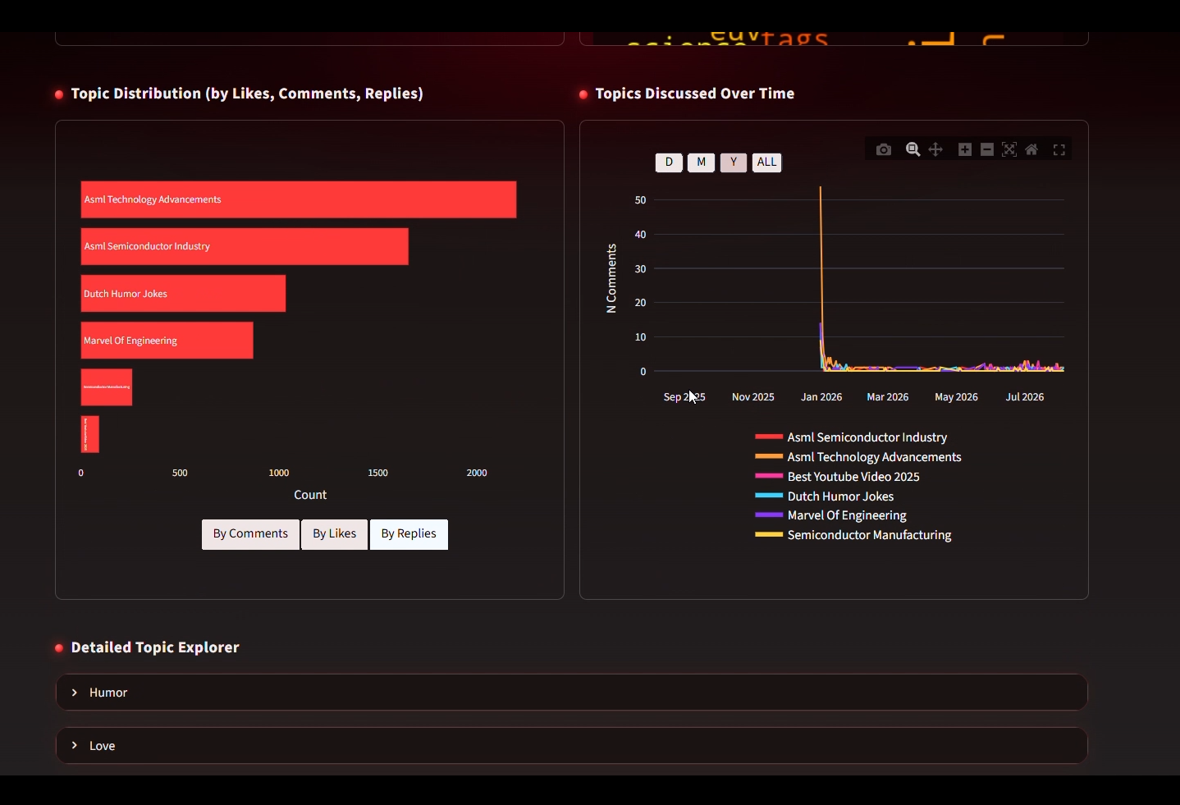This screenshot has width=1180, height=805.
Task: Expand the Love topic section
Action: click(x=572, y=746)
